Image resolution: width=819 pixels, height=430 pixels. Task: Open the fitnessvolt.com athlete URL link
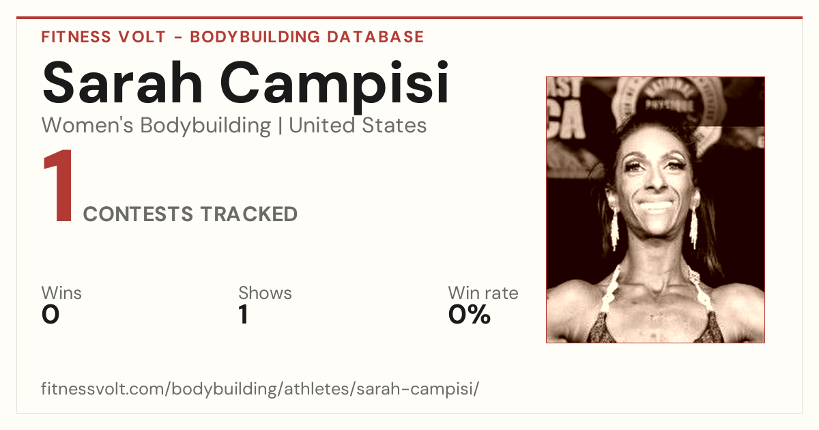pos(260,390)
